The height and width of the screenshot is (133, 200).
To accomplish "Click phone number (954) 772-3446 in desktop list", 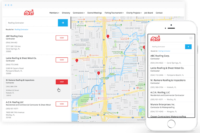I will 12,65.
